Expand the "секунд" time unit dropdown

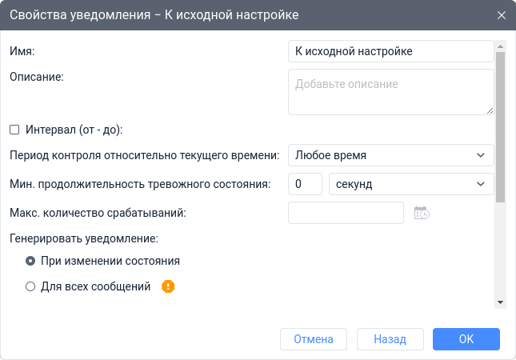click(411, 183)
